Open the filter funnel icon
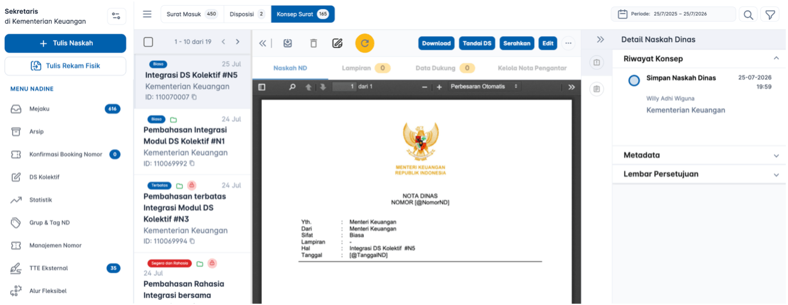 click(x=770, y=15)
